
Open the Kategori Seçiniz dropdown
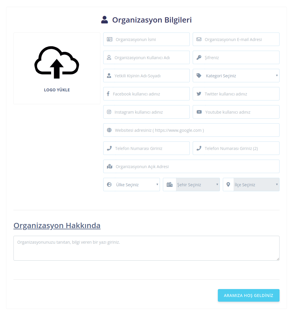(x=241, y=76)
